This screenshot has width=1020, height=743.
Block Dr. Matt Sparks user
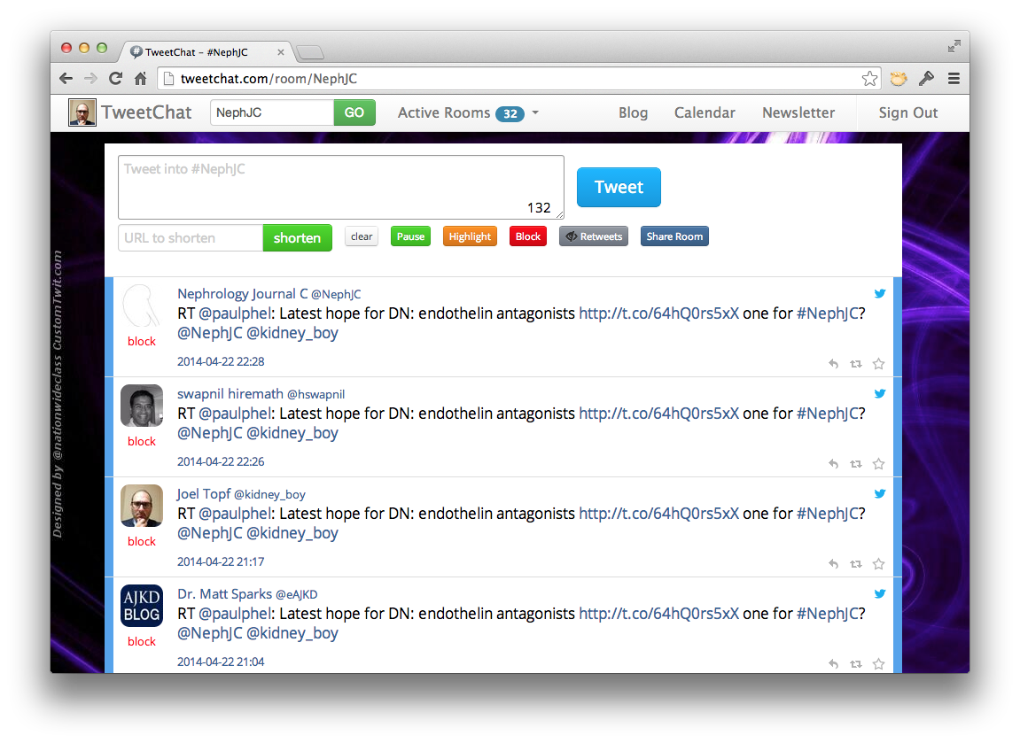tap(141, 641)
